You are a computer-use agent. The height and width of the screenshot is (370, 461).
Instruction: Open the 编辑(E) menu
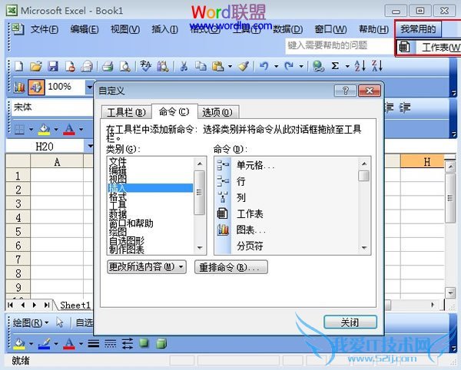[85, 29]
